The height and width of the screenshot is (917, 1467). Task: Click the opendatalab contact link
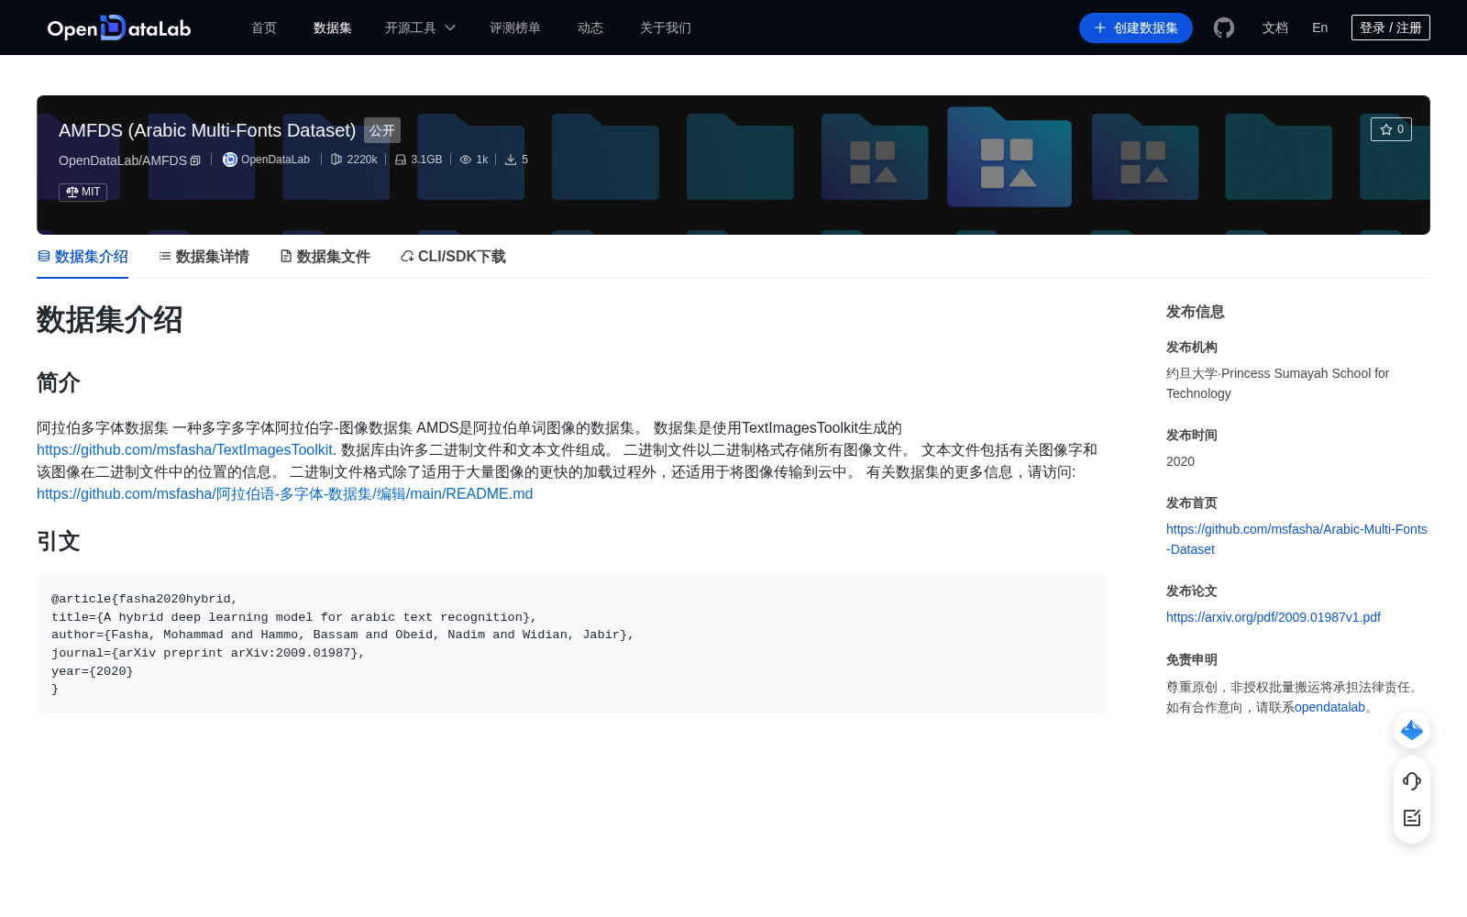(x=1329, y=707)
